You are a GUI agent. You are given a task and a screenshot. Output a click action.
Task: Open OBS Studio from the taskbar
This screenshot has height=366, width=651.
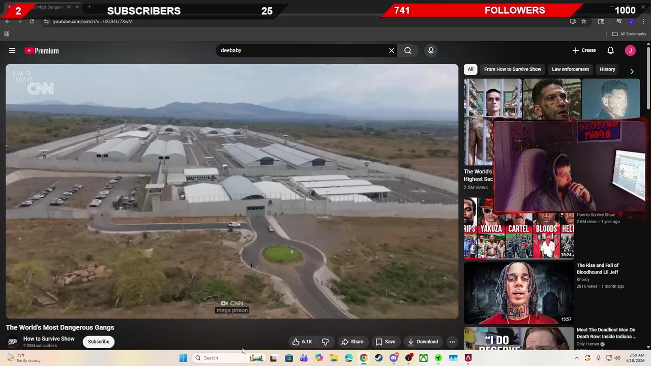tap(408, 358)
